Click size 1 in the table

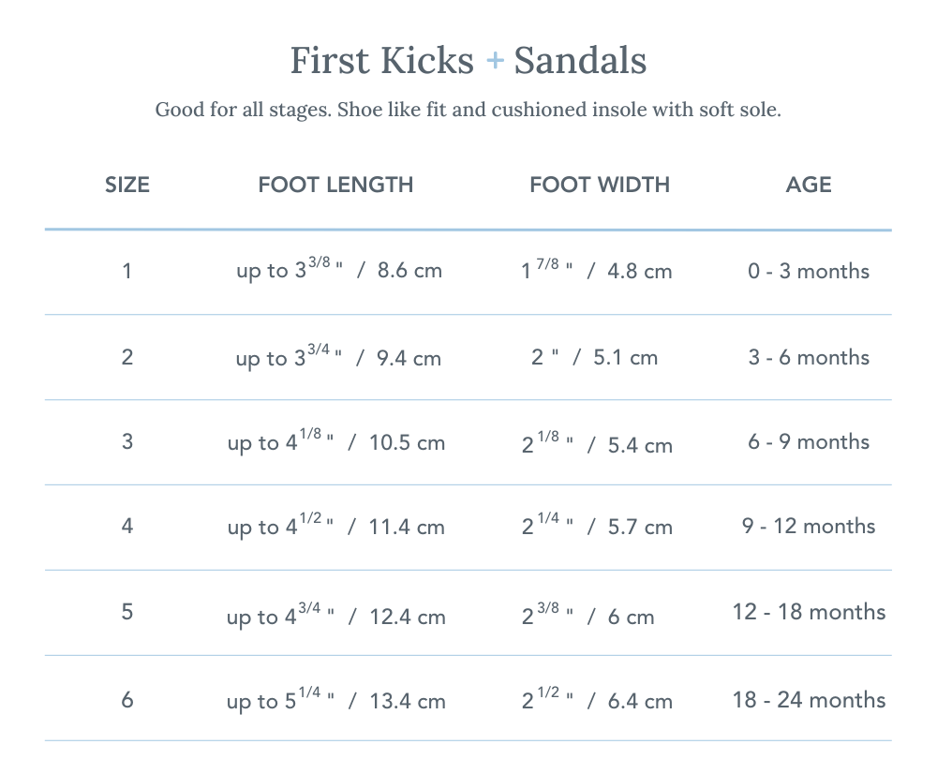(x=127, y=272)
